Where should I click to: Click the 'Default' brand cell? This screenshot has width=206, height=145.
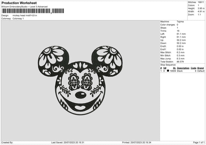click(x=201, y=71)
